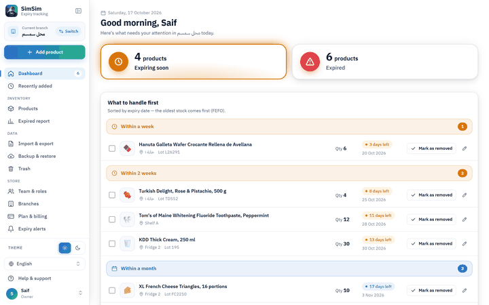Viewport: 489px width, 305px height.
Task: Click the location pin icon for Shelf A
Action: click(x=141, y=223)
